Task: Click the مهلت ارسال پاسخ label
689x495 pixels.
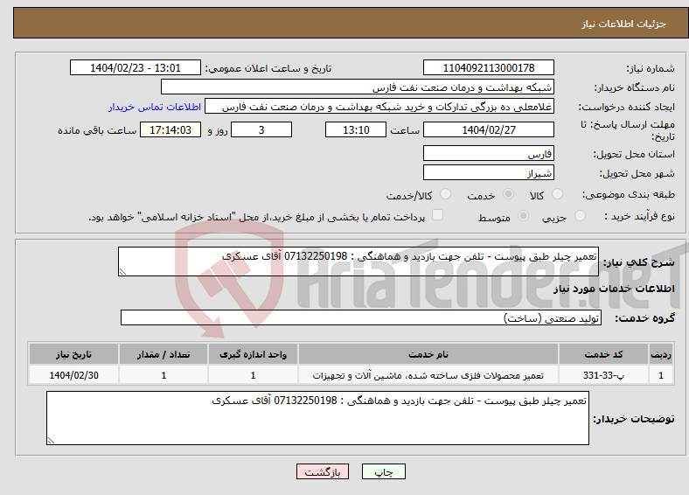Action: point(628,130)
